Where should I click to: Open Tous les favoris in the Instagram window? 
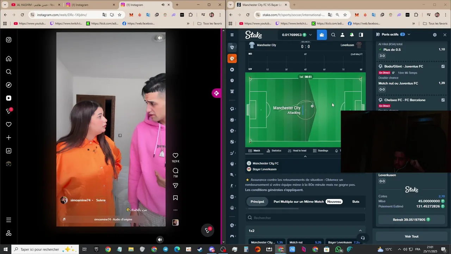[x=210, y=24]
